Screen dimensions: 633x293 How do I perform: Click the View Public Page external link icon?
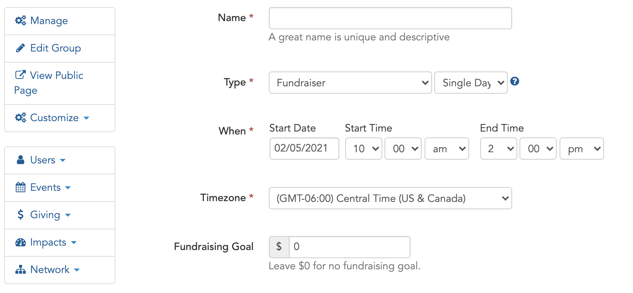pos(20,75)
